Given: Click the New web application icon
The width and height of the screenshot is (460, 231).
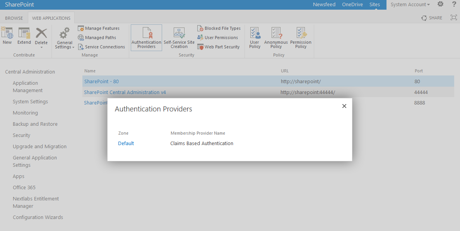Looking at the screenshot, I should (7, 33).
